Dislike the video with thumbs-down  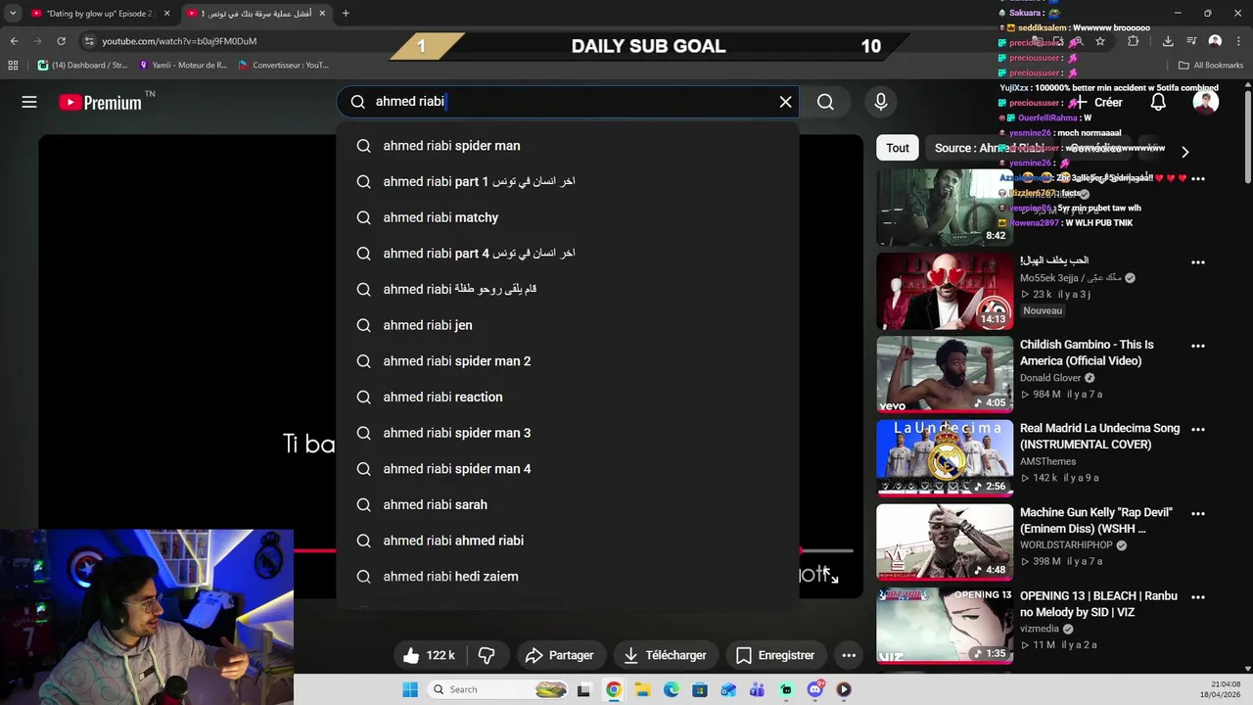click(487, 655)
